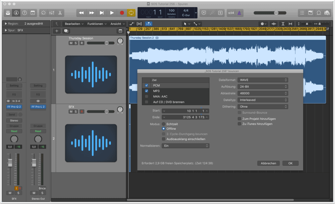Select the Echtzeit mode radio button
335x204 pixels.
point(164,124)
